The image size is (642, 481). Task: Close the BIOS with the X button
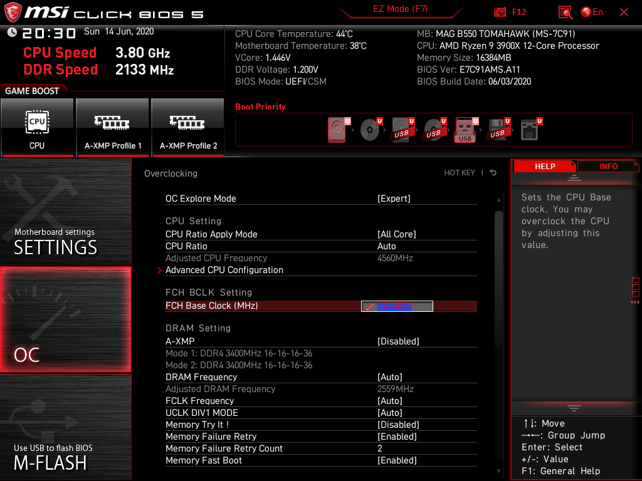(624, 13)
